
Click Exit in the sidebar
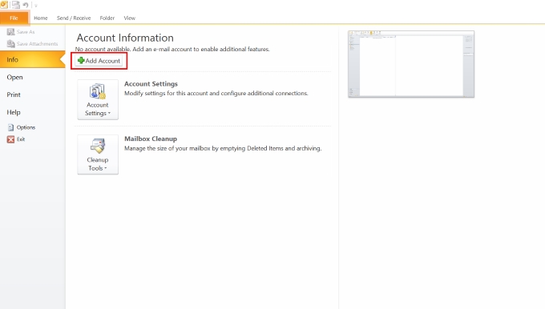click(16, 139)
